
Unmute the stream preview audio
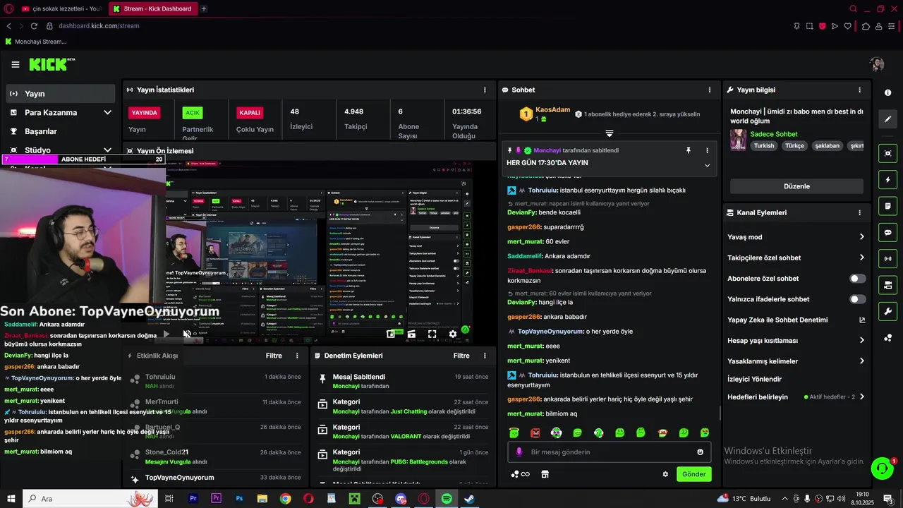(x=187, y=334)
